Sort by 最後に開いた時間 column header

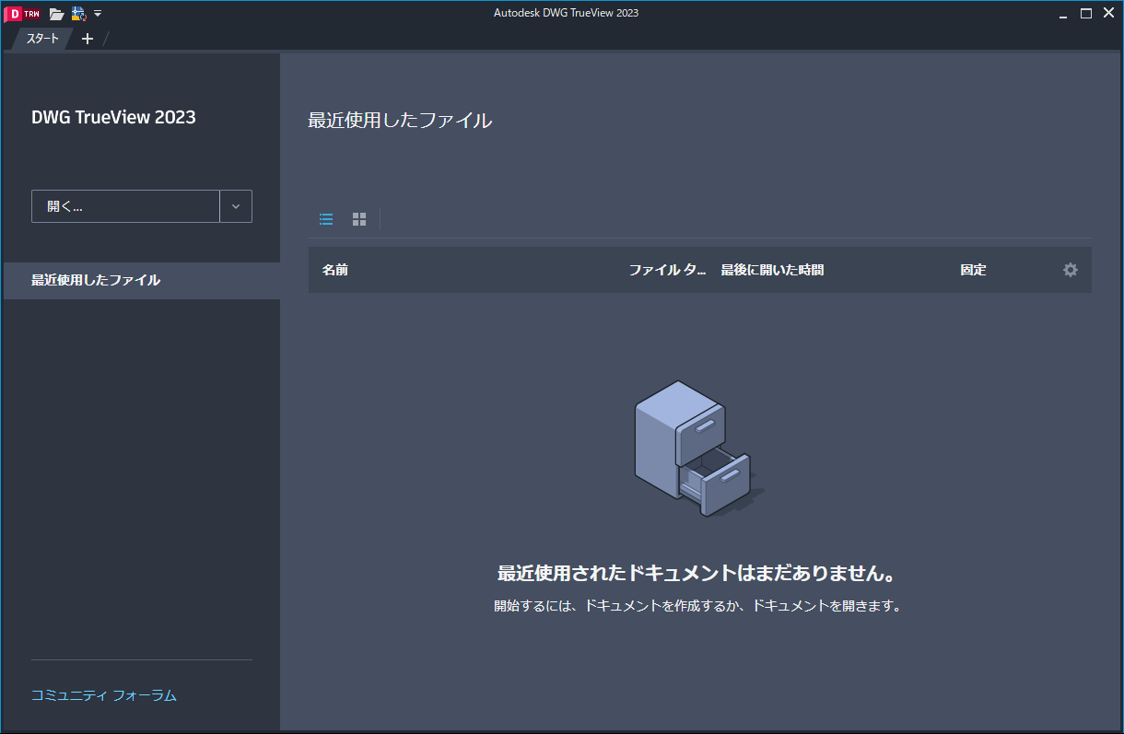click(772, 270)
